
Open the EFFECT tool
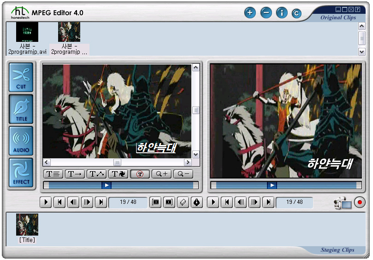click(x=21, y=173)
